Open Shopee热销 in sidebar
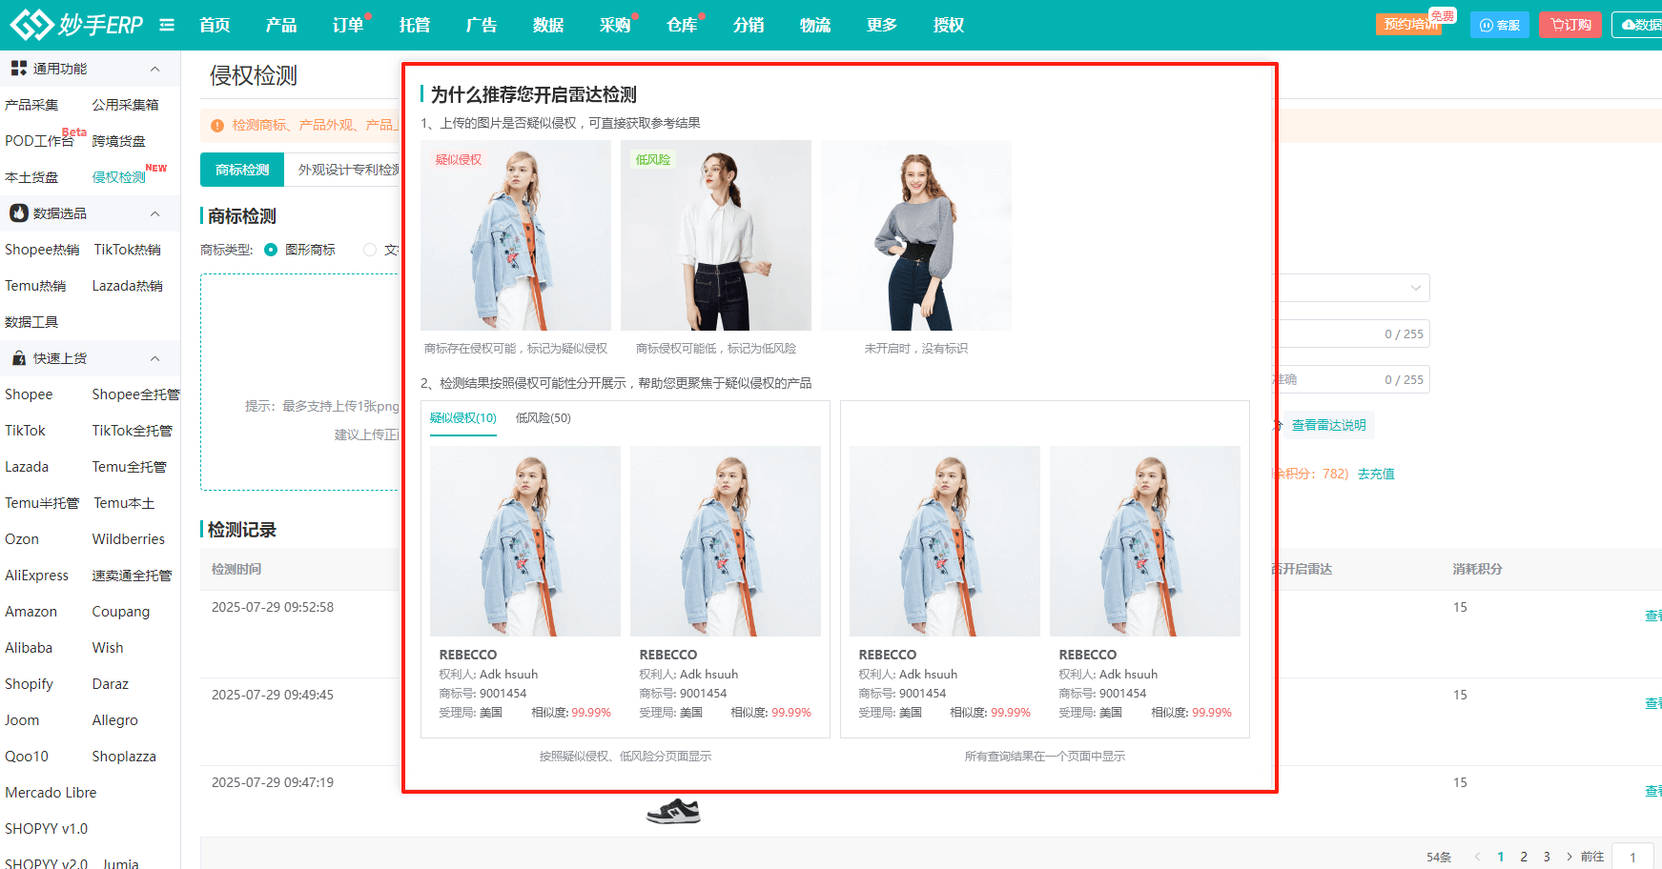This screenshot has height=869, width=1662. pyautogui.click(x=42, y=250)
